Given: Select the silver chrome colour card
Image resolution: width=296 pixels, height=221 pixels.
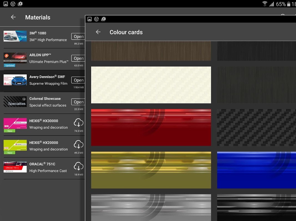Looking at the screenshot, I should pyautogui.click(x=151, y=207).
